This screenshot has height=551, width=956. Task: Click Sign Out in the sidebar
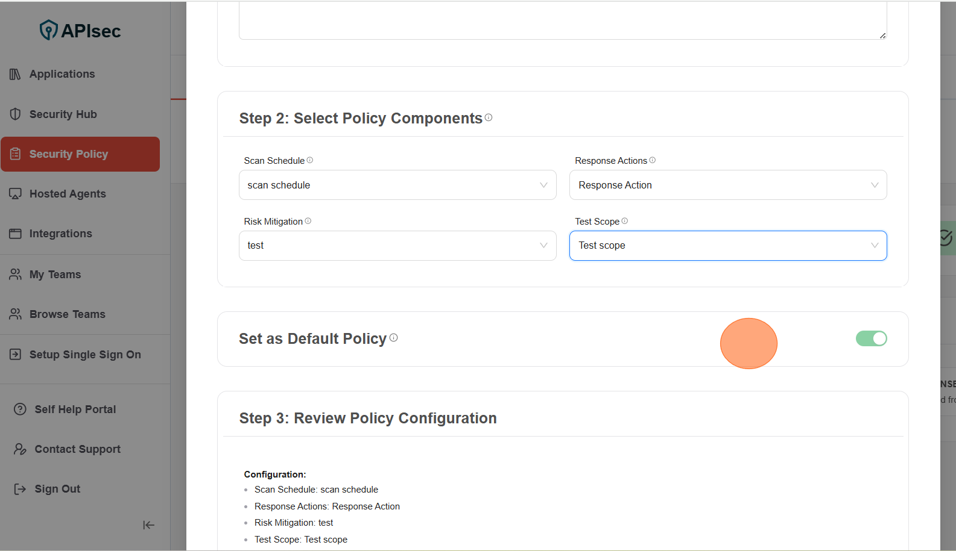(57, 489)
